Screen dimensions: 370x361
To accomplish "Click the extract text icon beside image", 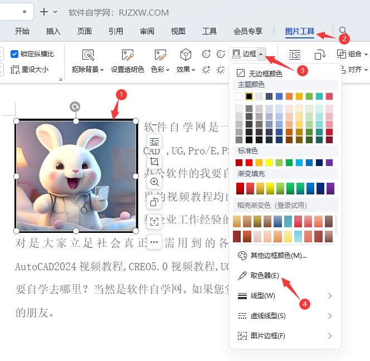I will 154,222.
